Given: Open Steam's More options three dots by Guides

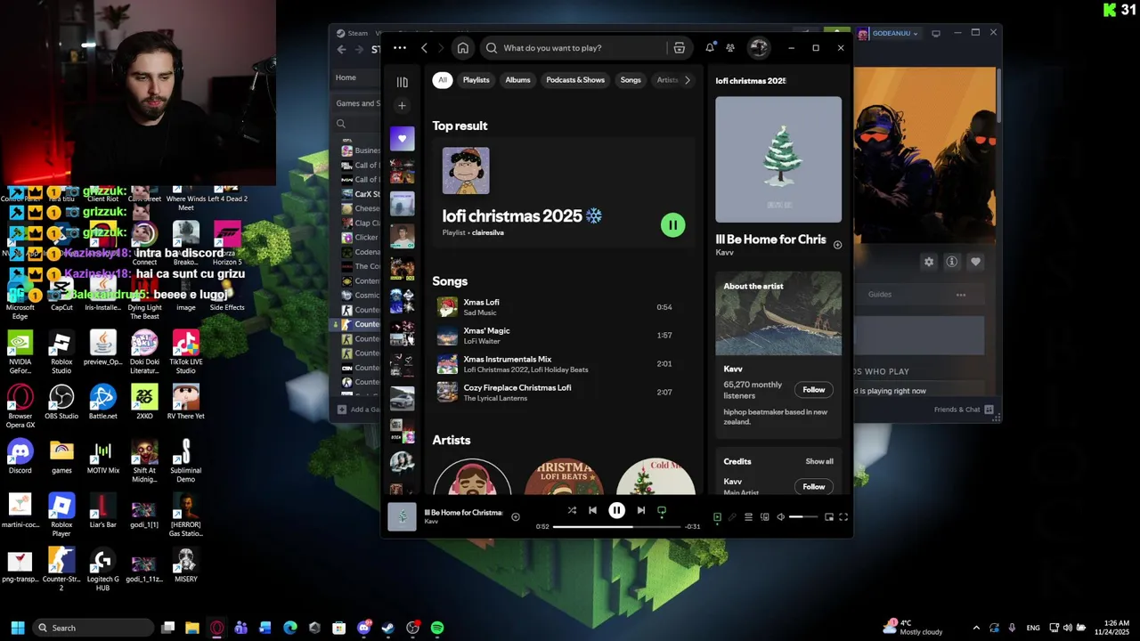Looking at the screenshot, I should (x=961, y=295).
